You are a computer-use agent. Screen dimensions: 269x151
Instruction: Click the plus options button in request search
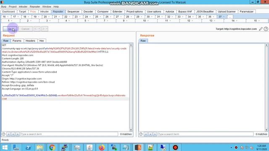click(x=13, y=134)
